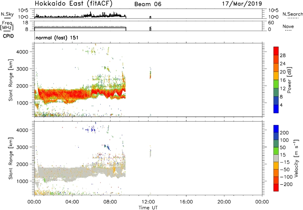Viewport: 303px width, 210px height.
Task: Click the '1000' tick on velocity panel
Action: (x=22, y=181)
